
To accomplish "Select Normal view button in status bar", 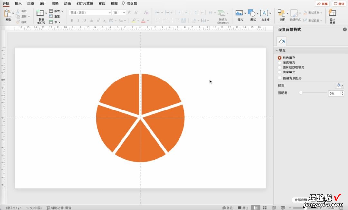I will [x=256, y=208].
